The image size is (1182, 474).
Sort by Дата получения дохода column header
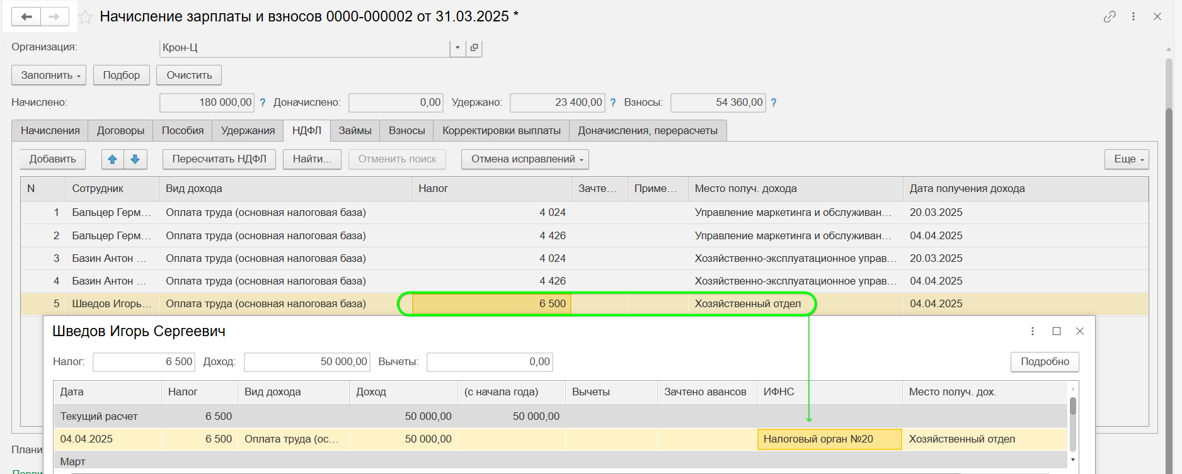pyautogui.click(x=1025, y=189)
